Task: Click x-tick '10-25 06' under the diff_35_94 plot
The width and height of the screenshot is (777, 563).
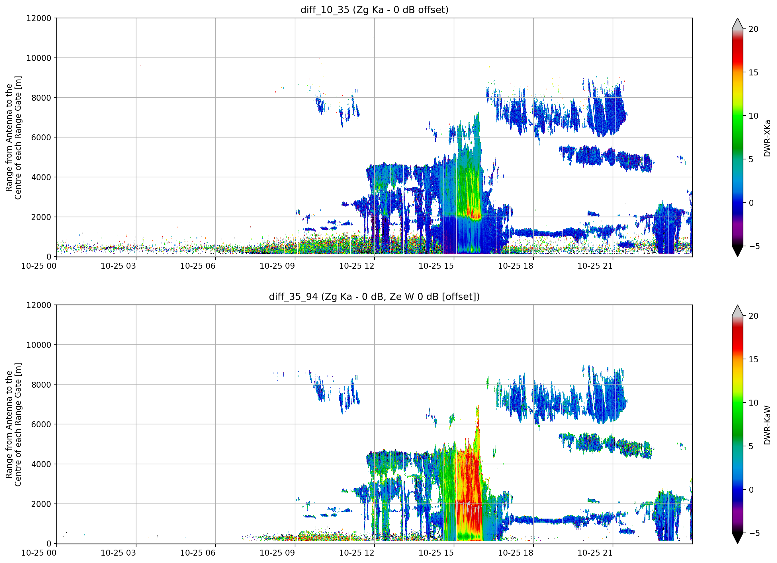Action: pyautogui.click(x=198, y=553)
